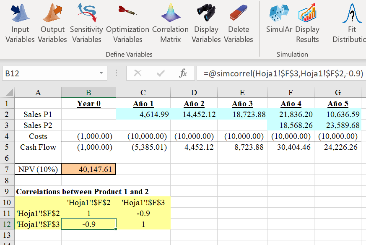Image resolution: width=366 pixels, height=245 pixels.
Task: Select 'Sales P2' label cell
Action: 38,125
